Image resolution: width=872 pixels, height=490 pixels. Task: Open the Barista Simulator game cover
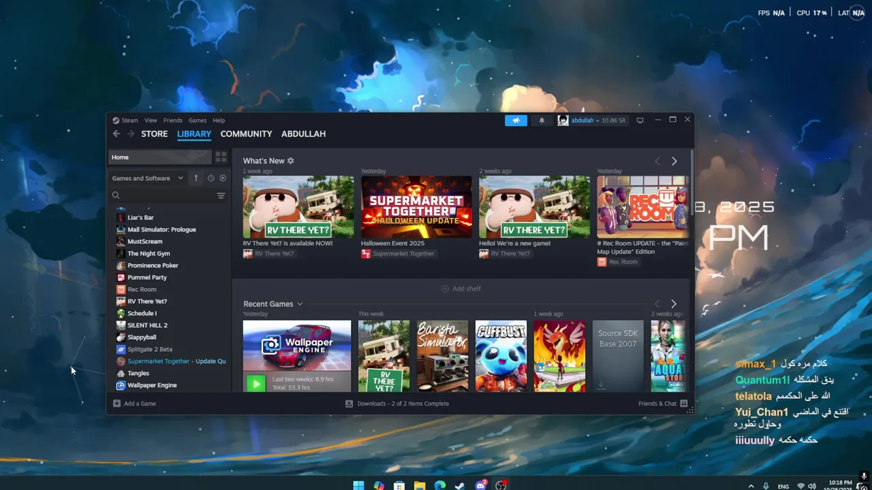[x=443, y=356]
